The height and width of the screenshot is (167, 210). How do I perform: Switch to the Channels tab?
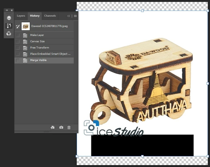point(50,16)
